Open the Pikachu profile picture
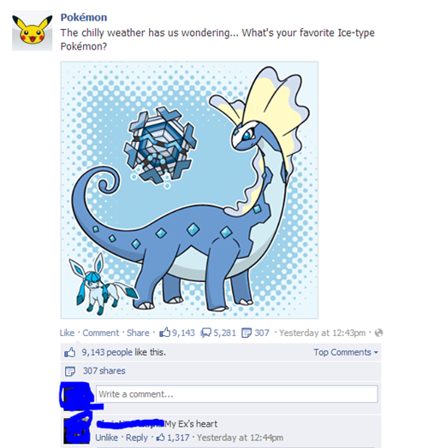The image size is (428, 448). coord(32,31)
